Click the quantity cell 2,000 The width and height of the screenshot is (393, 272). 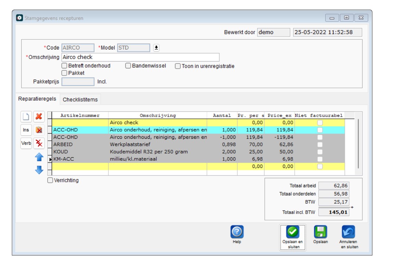tap(222, 152)
